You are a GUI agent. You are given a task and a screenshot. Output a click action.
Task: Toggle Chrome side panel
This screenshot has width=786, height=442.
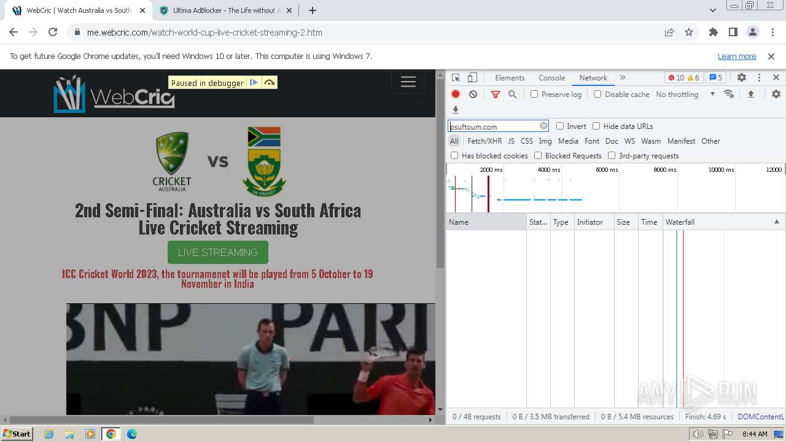pos(733,33)
